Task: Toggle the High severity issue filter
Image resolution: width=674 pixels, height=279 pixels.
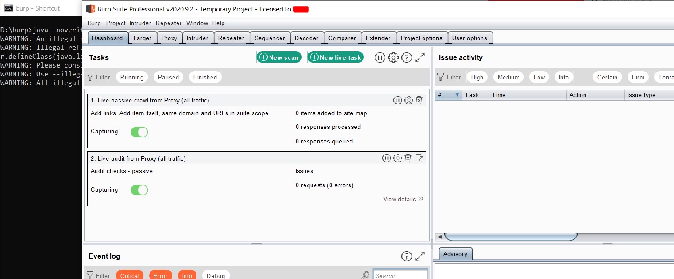Action: click(x=477, y=77)
